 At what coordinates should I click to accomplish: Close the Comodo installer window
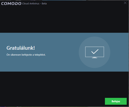pyautogui.click(x=125, y=3)
